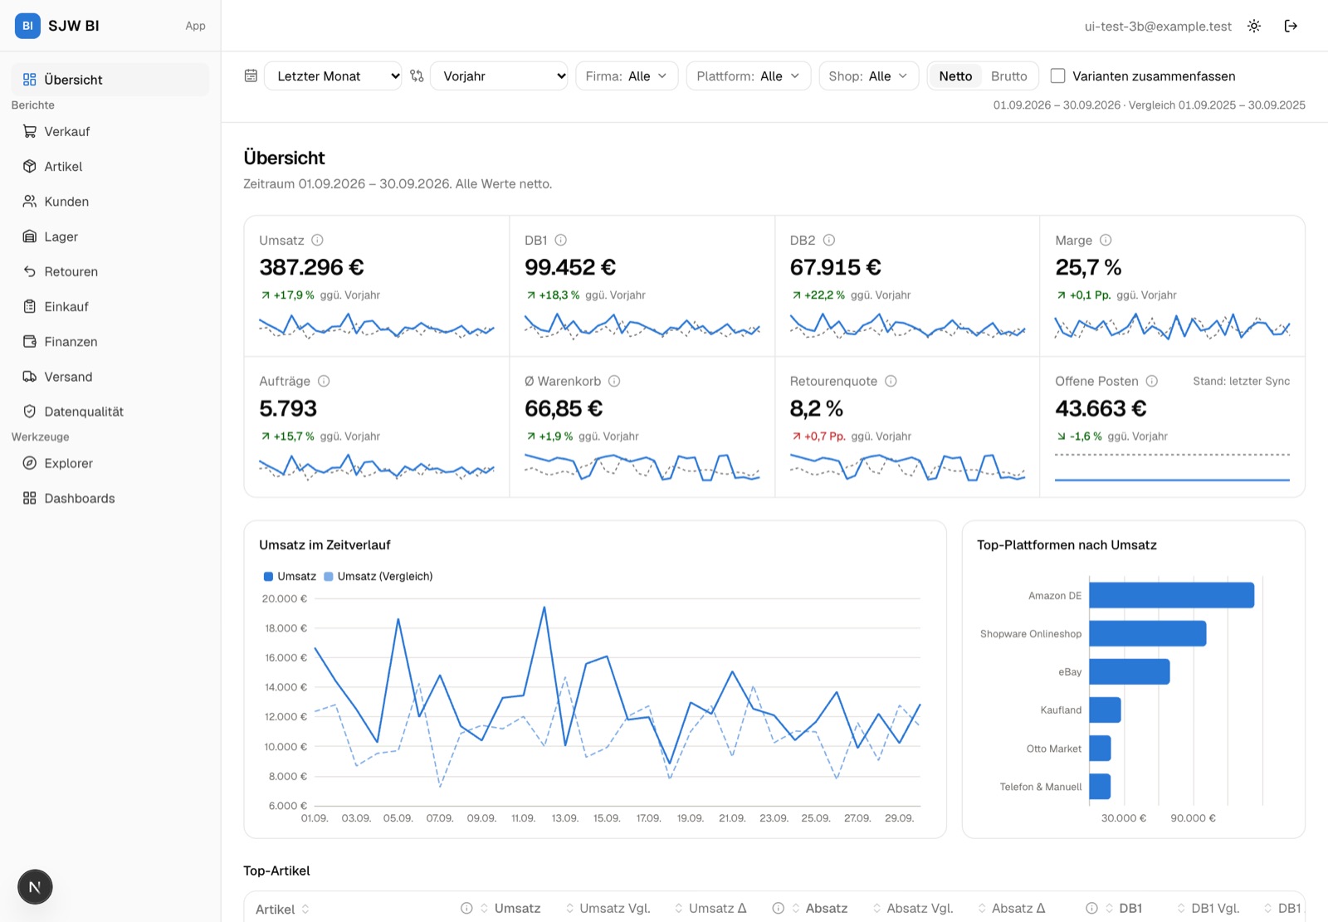
Task: Open Dashboards from sidebar
Action: point(110,498)
